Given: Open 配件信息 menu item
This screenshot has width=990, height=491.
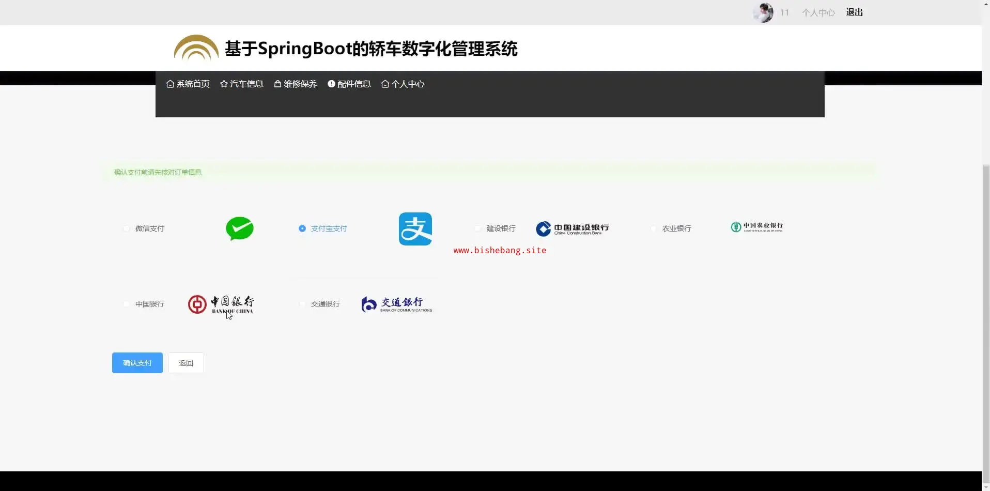Looking at the screenshot, I should (x=349, y=84).
